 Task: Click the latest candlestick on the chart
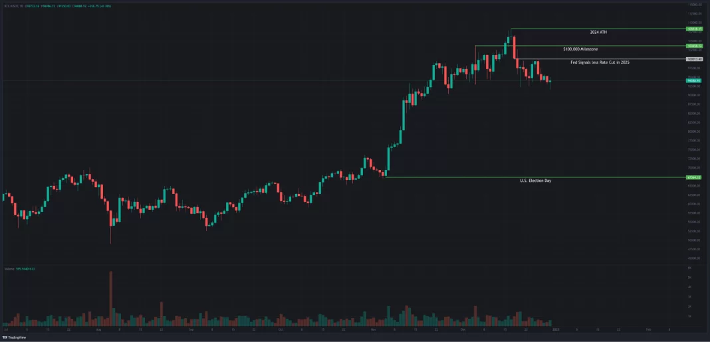(550, 82)
